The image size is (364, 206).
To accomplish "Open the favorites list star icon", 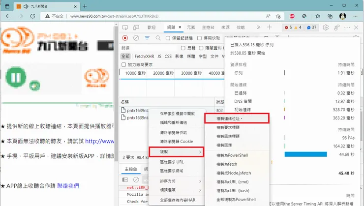I will coord(318,16).
